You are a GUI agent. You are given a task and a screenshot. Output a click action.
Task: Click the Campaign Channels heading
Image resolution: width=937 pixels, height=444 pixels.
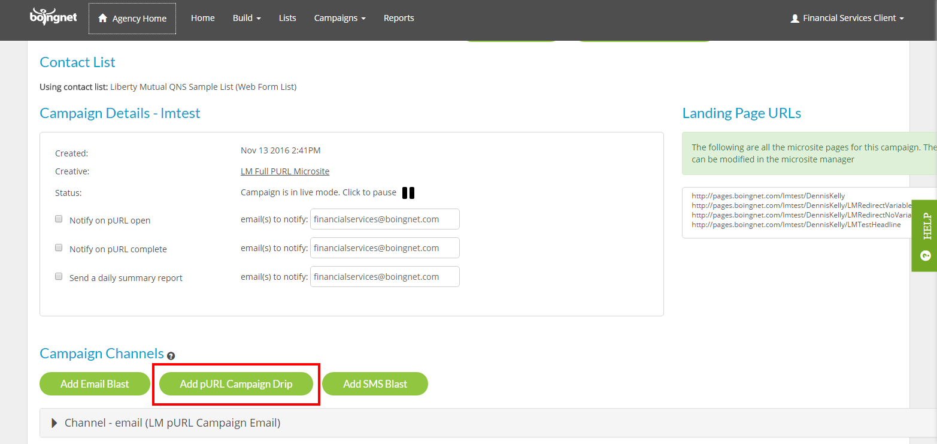click(102, 354)
